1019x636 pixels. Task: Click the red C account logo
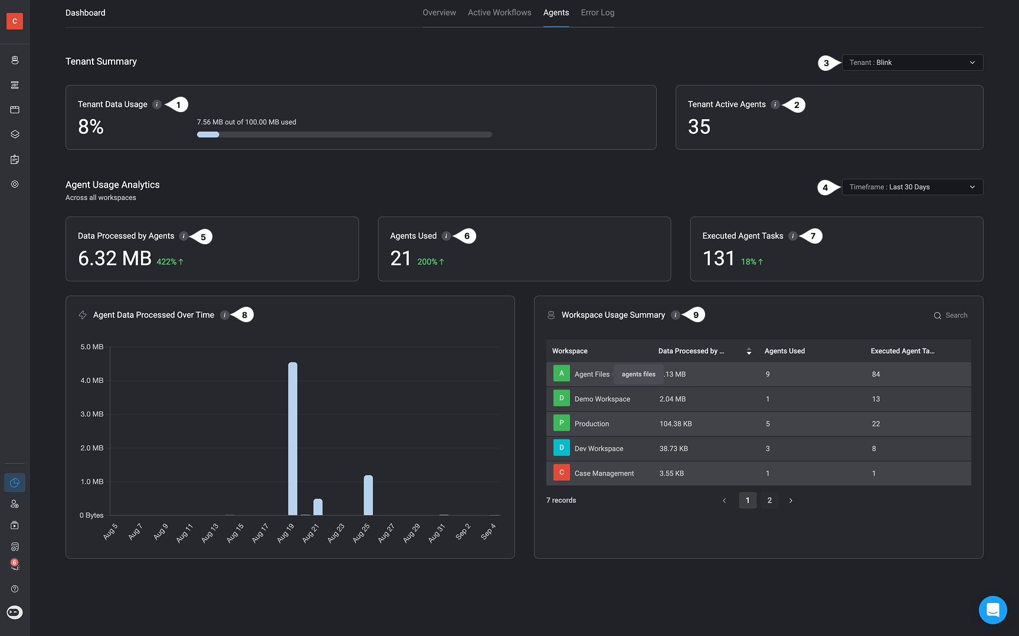click(15, 21)
